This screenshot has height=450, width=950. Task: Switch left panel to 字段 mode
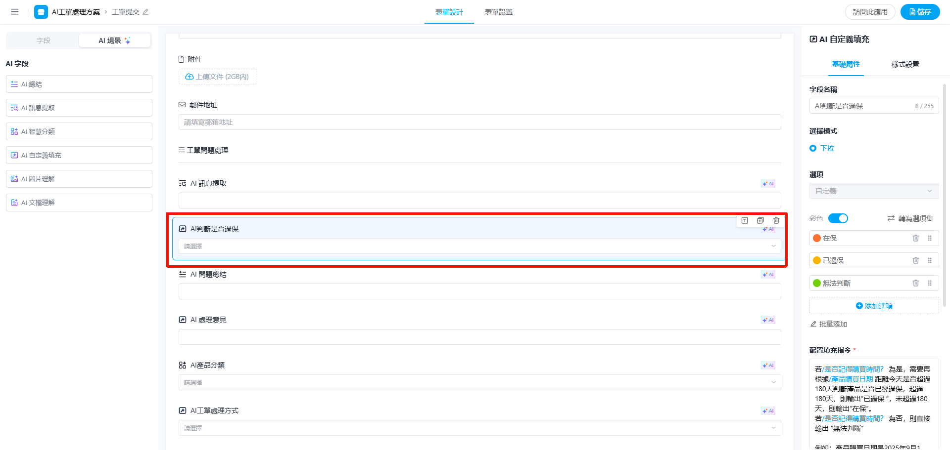(x=44, y=41)
